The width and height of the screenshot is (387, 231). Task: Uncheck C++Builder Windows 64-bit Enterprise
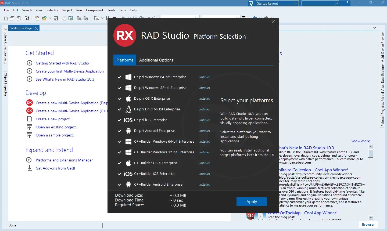[x=119, y=142]
